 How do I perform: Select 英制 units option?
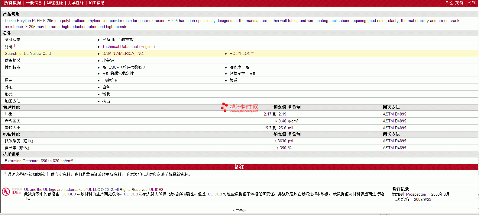pyautogui.click(x=459, y=3)
